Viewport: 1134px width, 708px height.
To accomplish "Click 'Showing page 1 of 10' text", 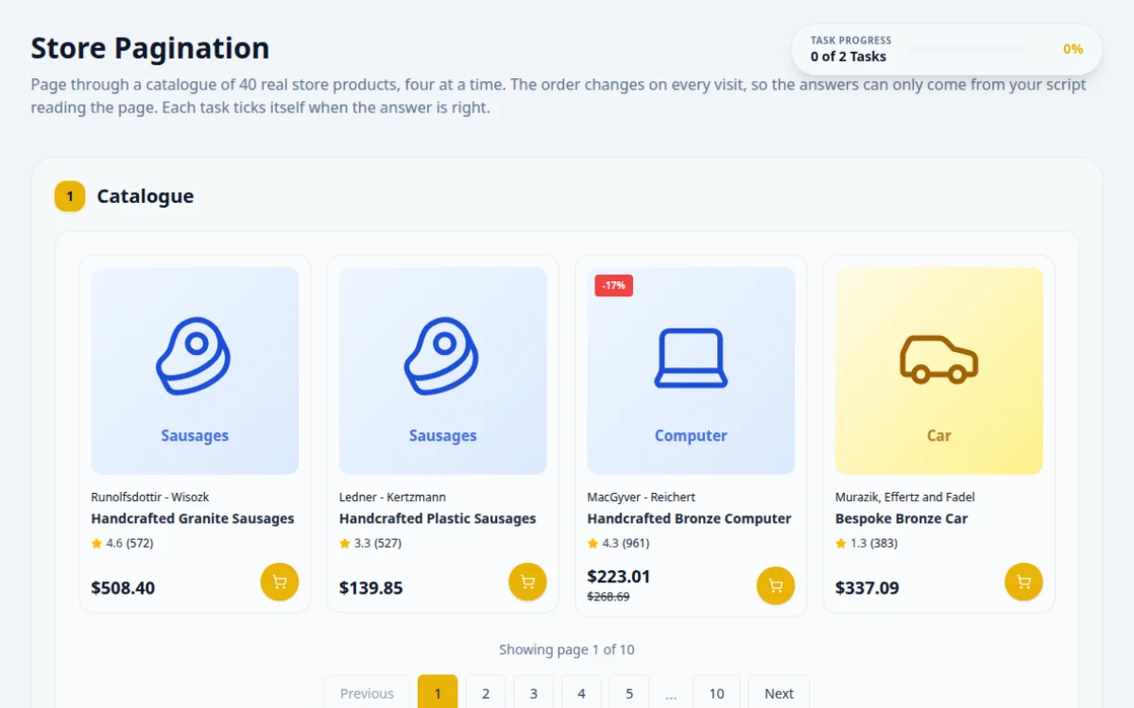I will [x=567, y=649].
